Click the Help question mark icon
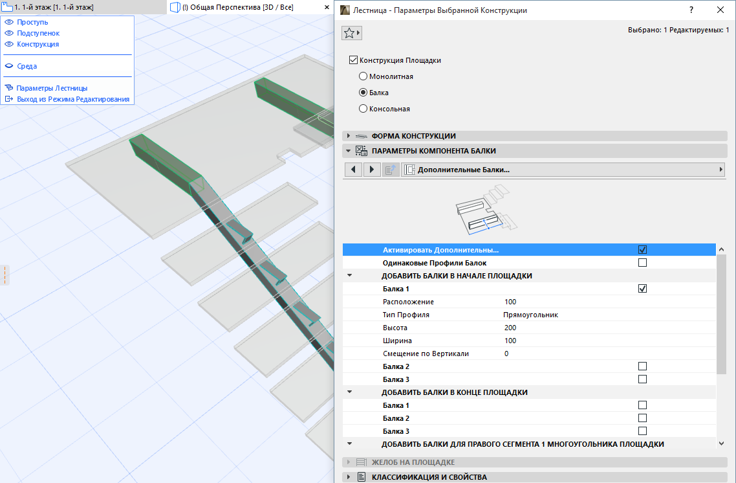Viewport: 736px width, 483px height. 691,10
